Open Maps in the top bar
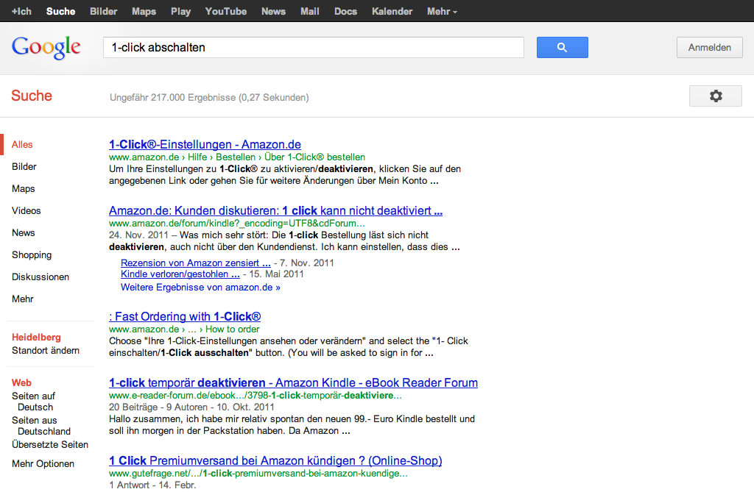This screenshot has height=492, width=754. click(x=144, y=11)
